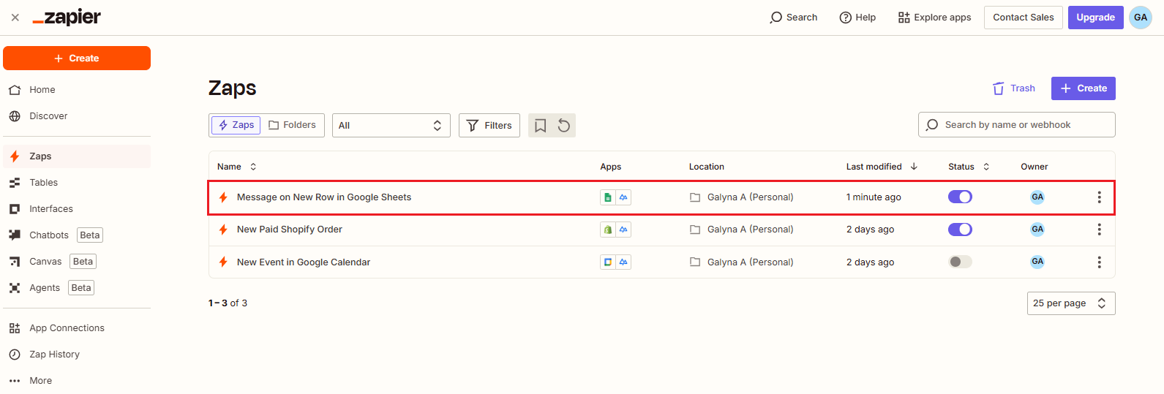The image size is (1164, 394).
Task: Open Message on New Row in Google Sheets zap
Action: coord(324,197)
